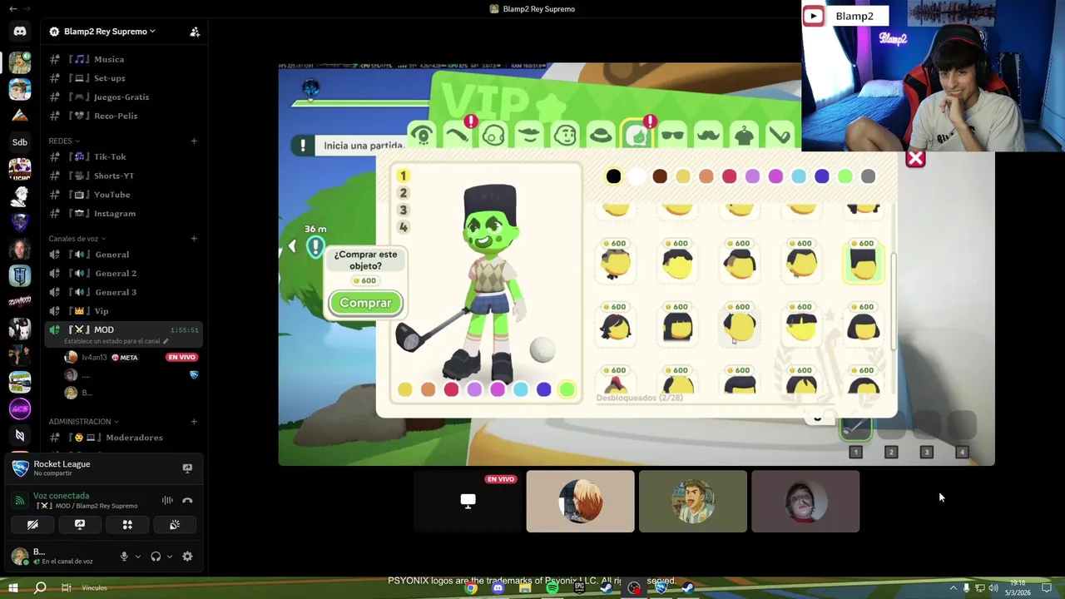Image resolution: width=1065 pixels, height=599 pixels.
Task: Watch the EN VIVO stream of the META user
Action: 181,358
